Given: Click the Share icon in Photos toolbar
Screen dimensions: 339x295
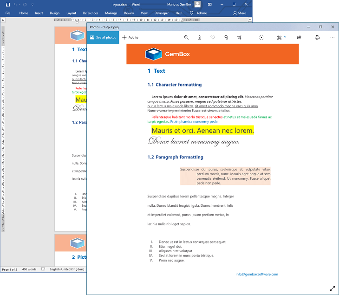Looking at the screenshot, I should pyautogui.click(x=299, y=37).
